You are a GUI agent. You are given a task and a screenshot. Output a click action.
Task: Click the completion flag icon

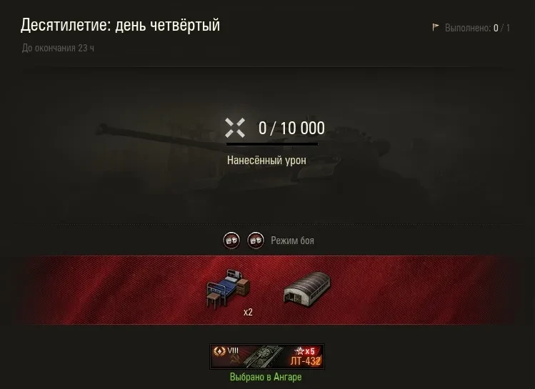pyautogui.click(x=436, y=27)
